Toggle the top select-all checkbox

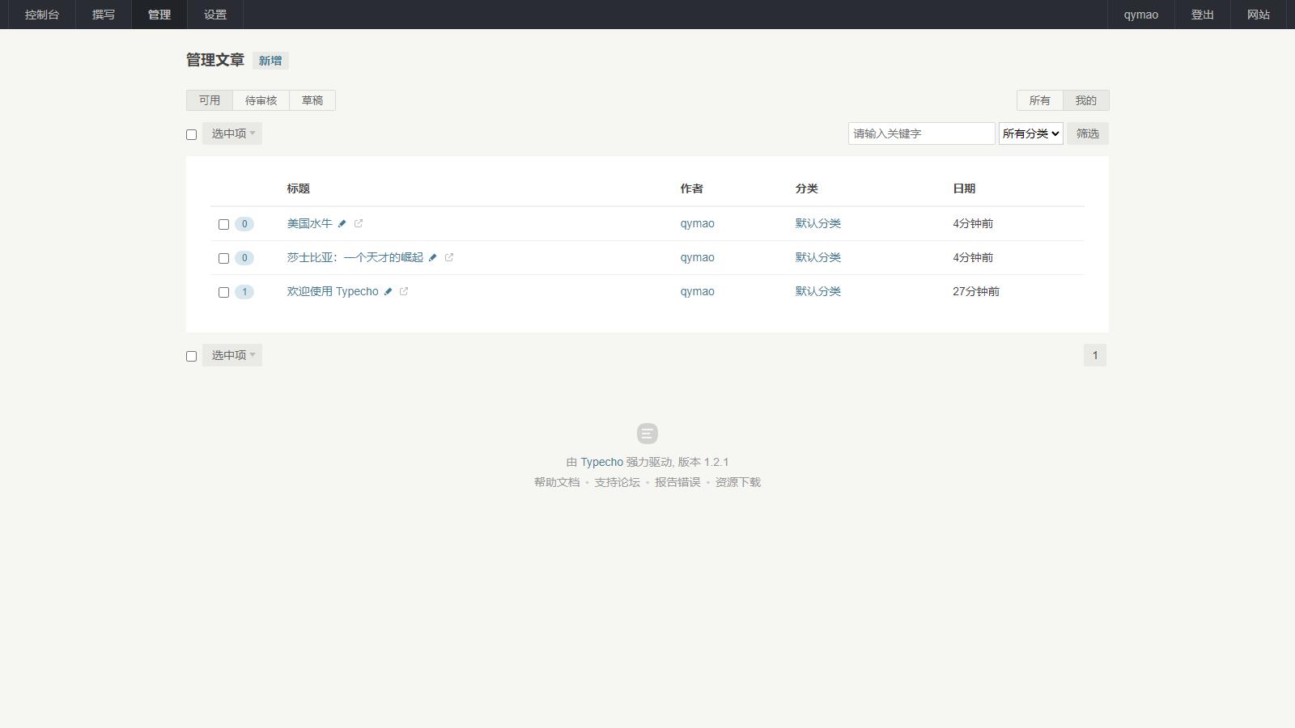(x=191, y=135)
